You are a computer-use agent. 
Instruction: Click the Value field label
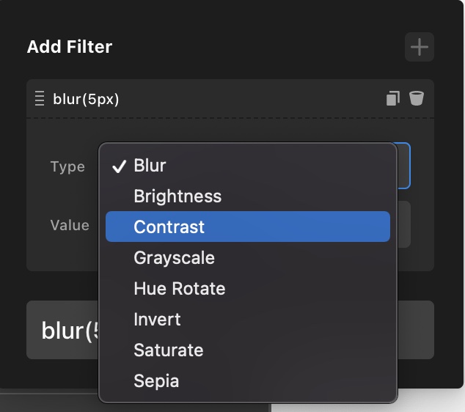(x=70, y=225)
